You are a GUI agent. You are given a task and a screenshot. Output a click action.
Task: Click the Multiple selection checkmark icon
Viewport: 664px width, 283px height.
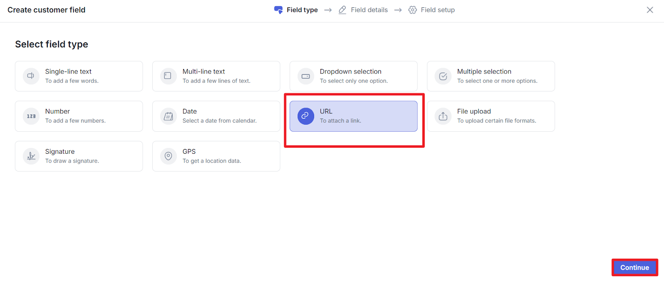[443, 76]
